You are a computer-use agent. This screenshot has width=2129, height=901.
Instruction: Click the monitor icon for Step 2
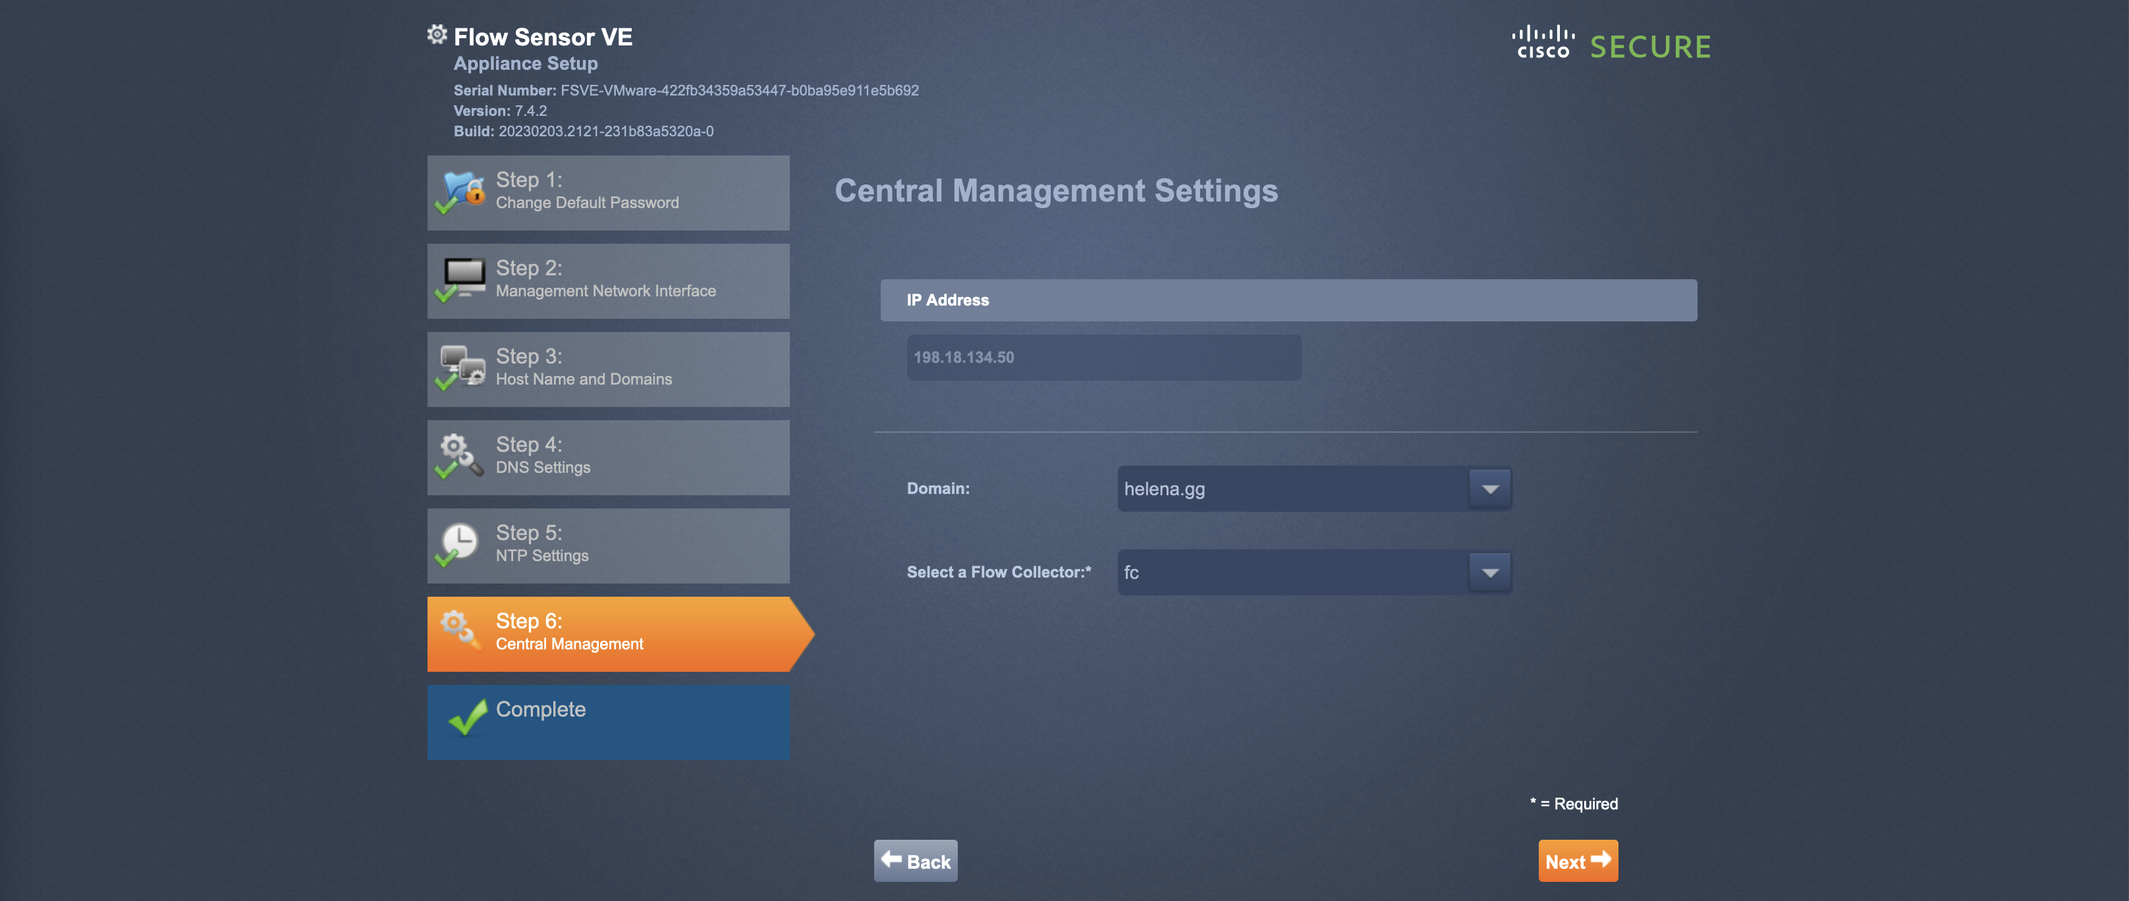pos(461,279)
